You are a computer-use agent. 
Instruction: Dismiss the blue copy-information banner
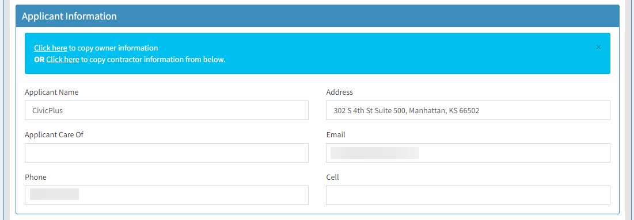(x=598, y=48)
